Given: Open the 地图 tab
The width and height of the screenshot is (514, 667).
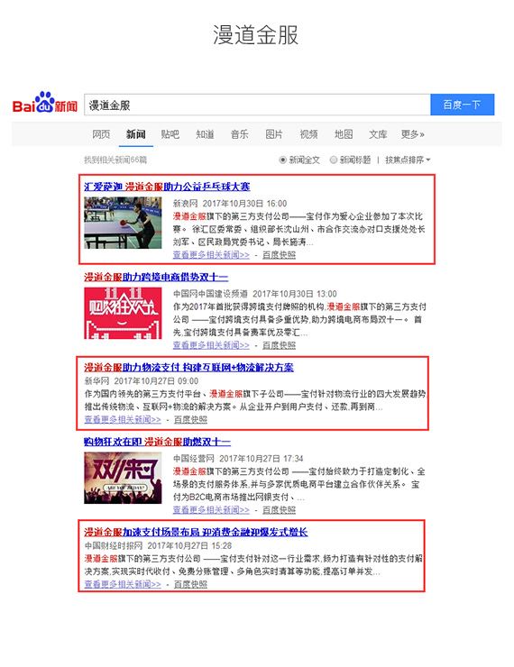Looking at the screenshot, I should point(344,134).
